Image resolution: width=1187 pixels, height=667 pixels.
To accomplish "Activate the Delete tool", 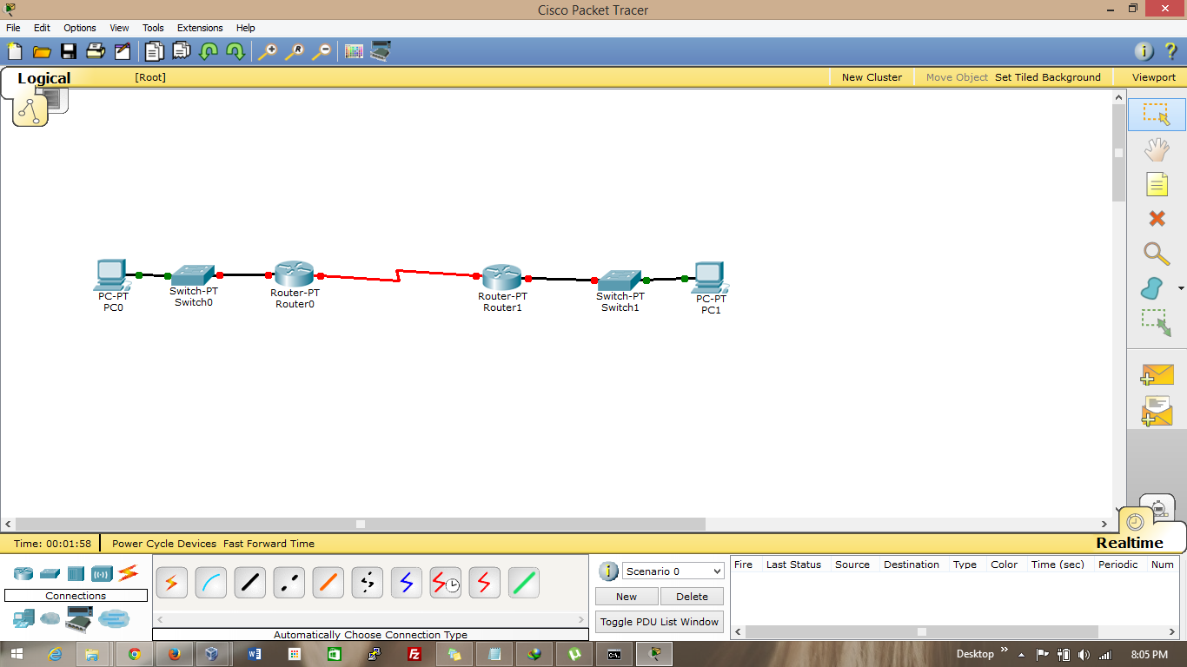I will [x=1156, y=219].
